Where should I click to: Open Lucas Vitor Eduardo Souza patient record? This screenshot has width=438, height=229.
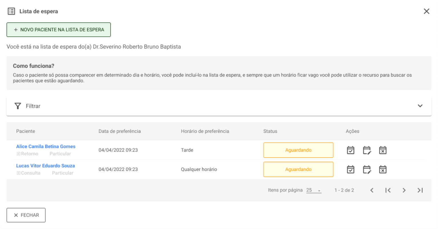(45, 165)
